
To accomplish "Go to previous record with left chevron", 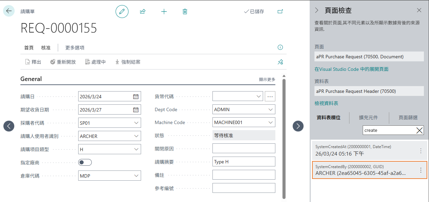I will click(9, 126).
